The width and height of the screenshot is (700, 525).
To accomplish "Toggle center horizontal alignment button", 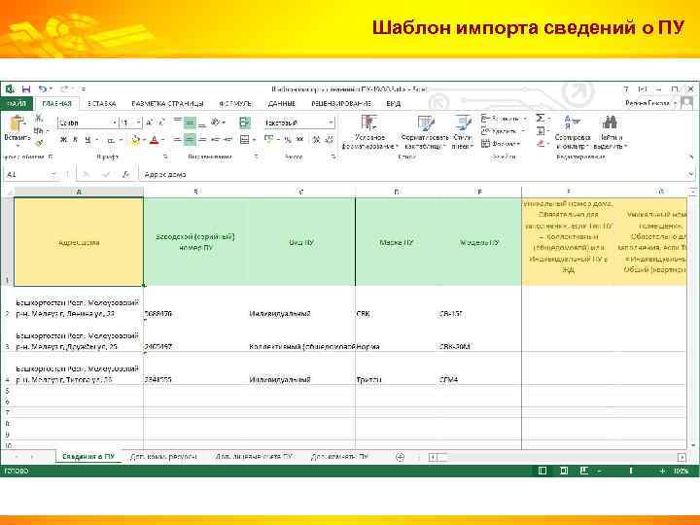I will (x=190, y=140).
